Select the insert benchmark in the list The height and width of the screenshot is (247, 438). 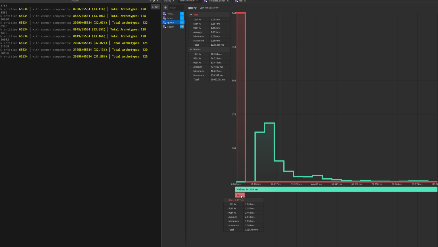click(171, 18)
